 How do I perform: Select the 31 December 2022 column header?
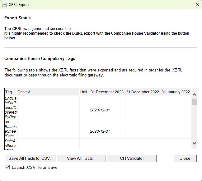click(143, 92)
